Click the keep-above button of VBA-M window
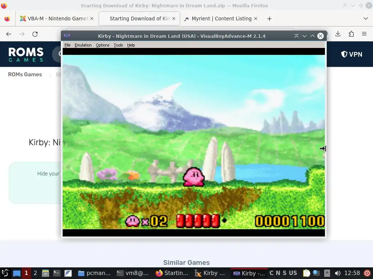The image size is (373, 279). [297, 36]
